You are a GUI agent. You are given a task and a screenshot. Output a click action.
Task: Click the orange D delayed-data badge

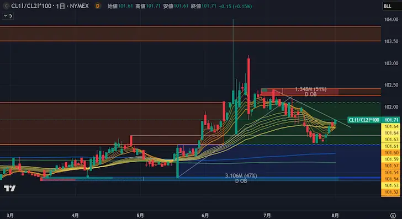click(x=97, y=6)
